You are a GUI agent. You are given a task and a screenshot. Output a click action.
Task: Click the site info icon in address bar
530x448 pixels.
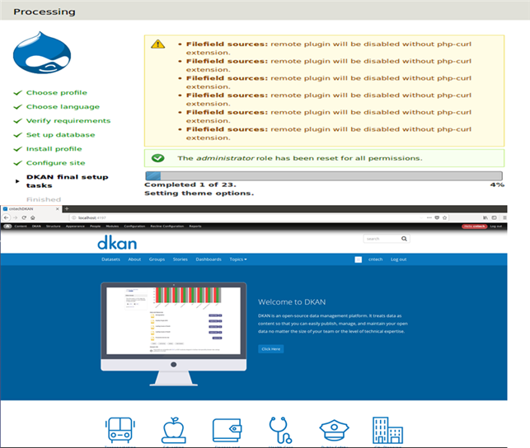coord(74,217)
